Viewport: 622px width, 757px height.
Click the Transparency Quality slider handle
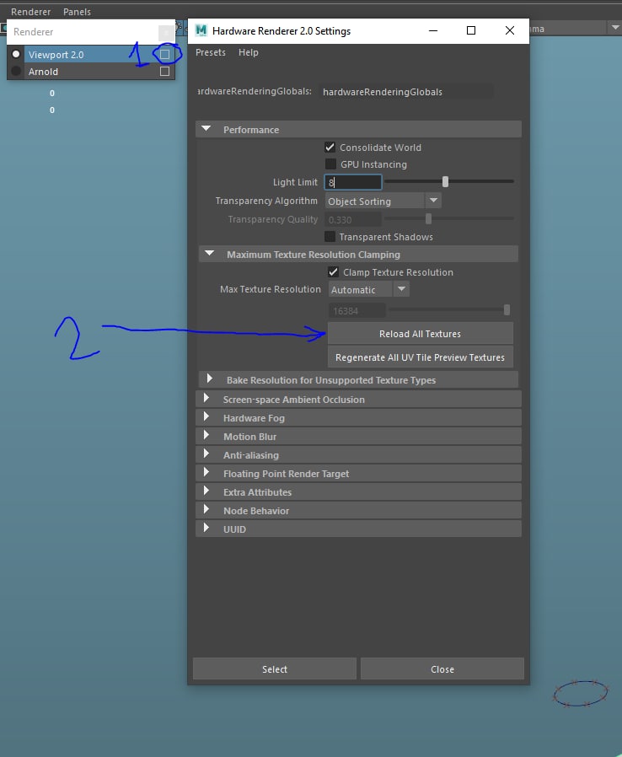(x=428, y=218)
